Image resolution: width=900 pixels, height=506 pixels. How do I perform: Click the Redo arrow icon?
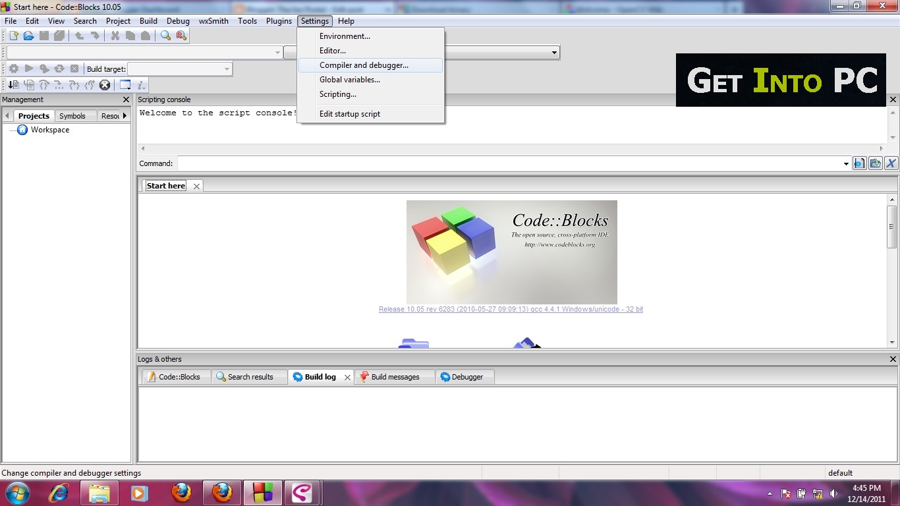coord(95,36)
